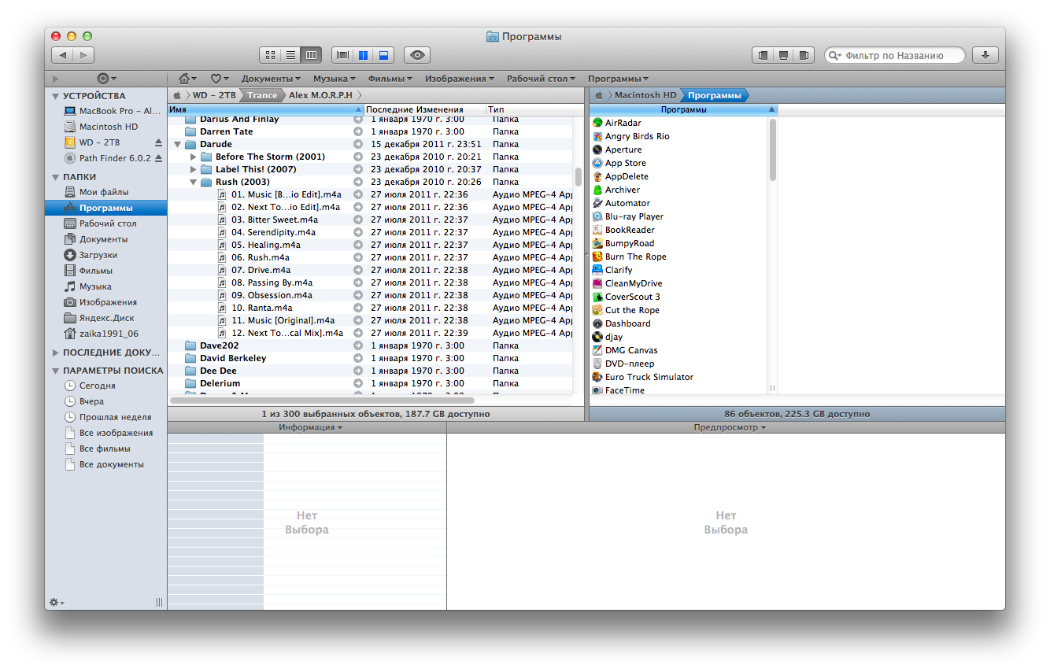This screenshot has height=672, width=1050.
Task: Switch to list view mode
Action: pos(290,55)
